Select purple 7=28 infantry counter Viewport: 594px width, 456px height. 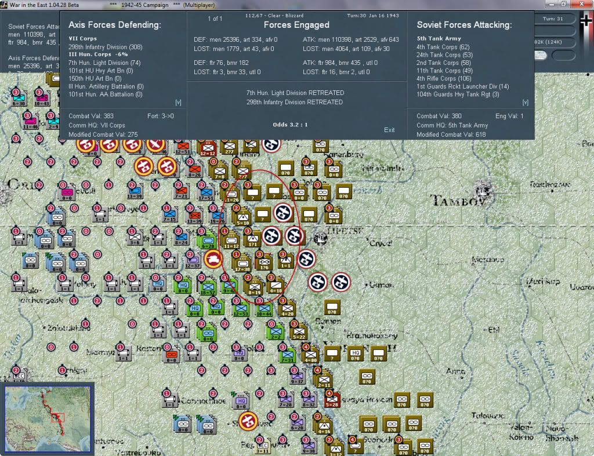286,400
